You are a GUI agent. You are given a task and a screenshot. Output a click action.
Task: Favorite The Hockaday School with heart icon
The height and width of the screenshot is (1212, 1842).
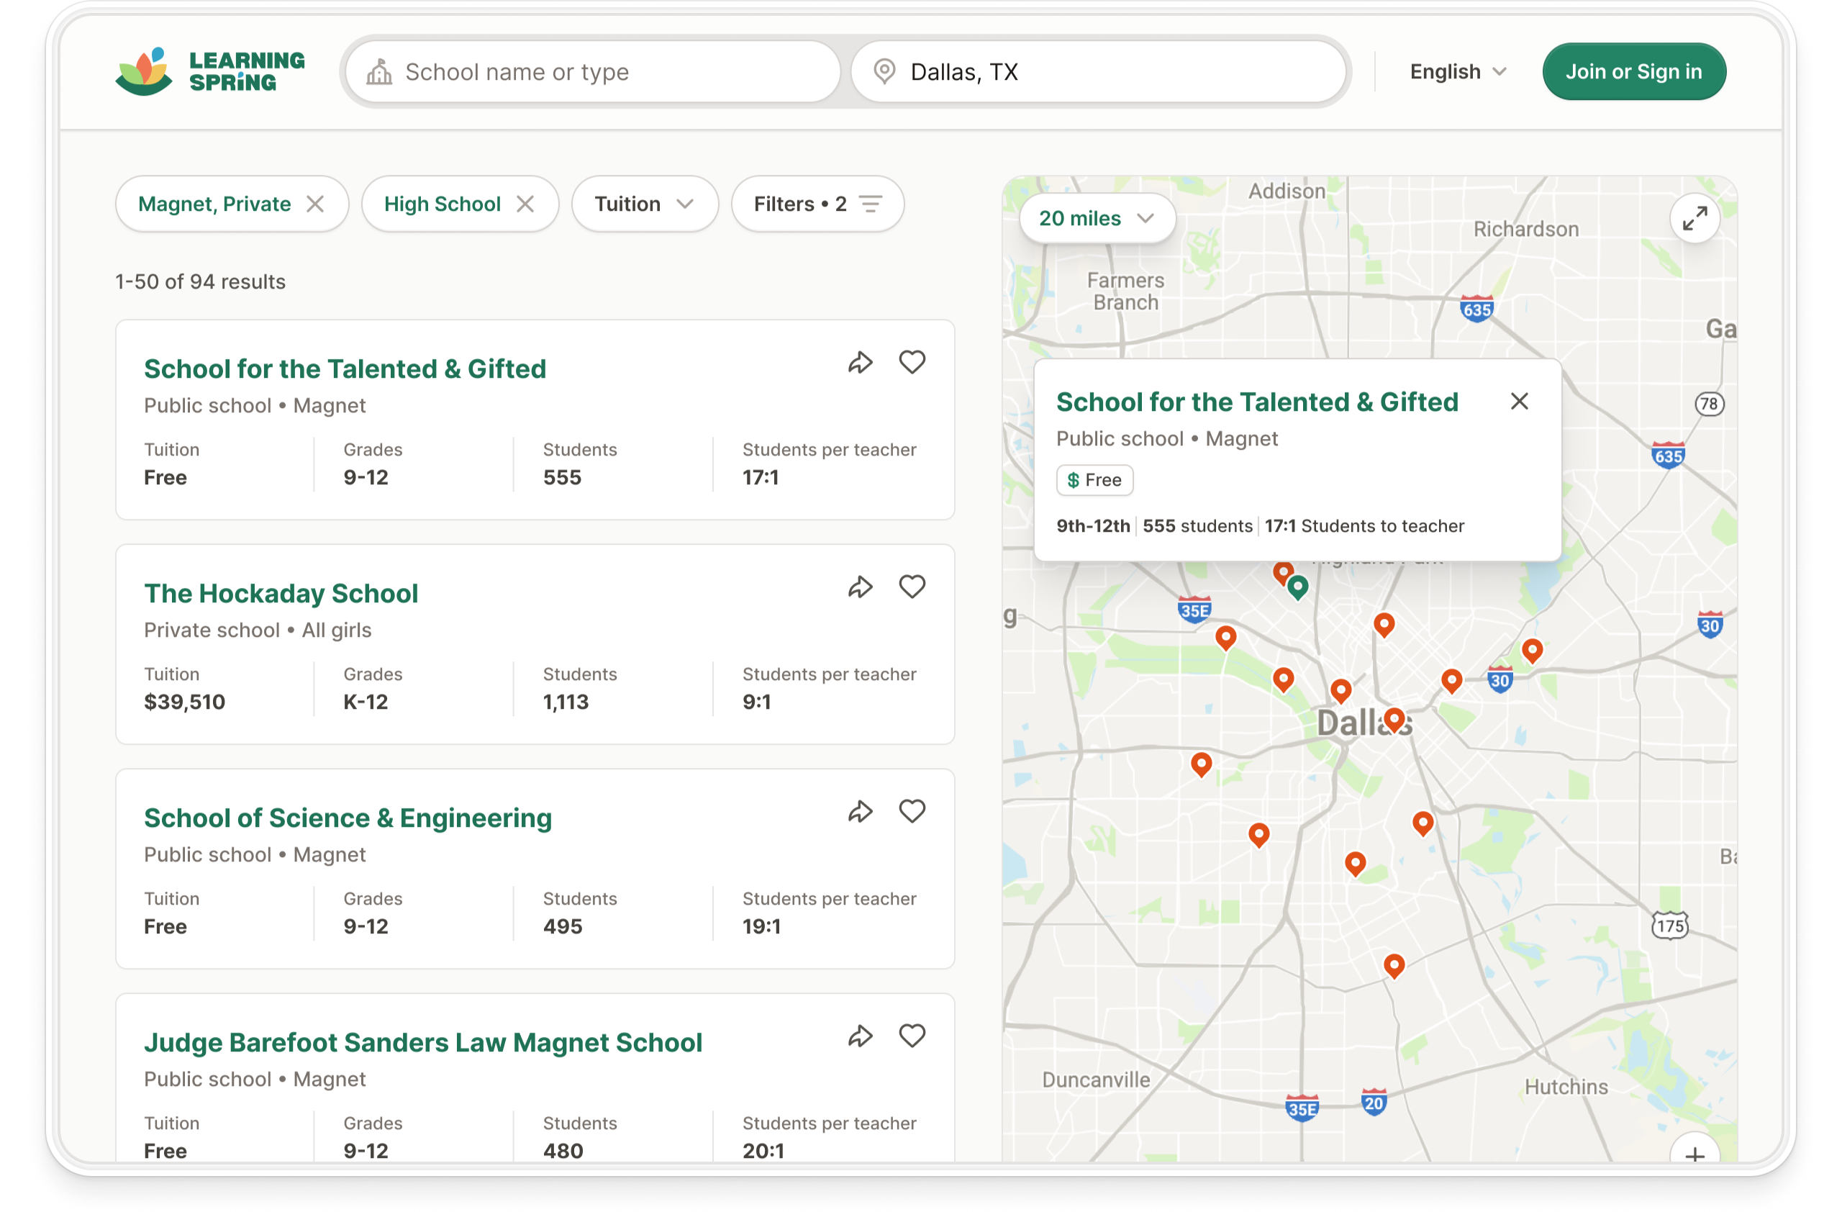tap(912, 587)
